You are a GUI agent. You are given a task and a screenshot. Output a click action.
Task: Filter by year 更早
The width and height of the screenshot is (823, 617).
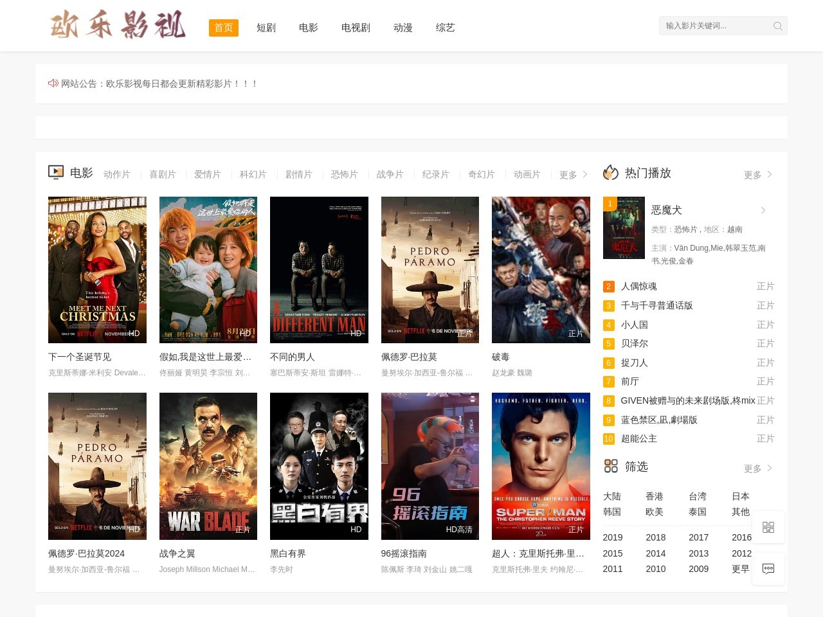click(741, 569)
